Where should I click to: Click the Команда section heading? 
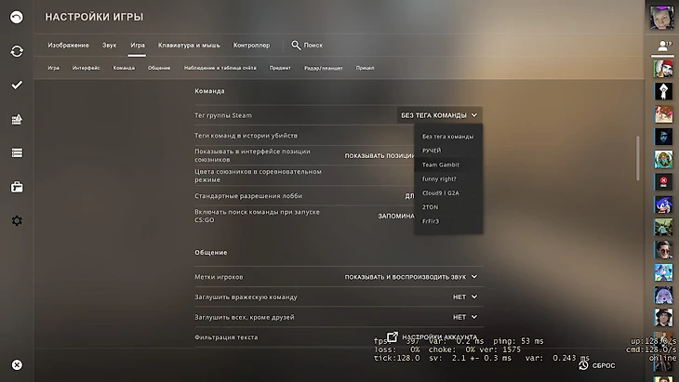209,91
